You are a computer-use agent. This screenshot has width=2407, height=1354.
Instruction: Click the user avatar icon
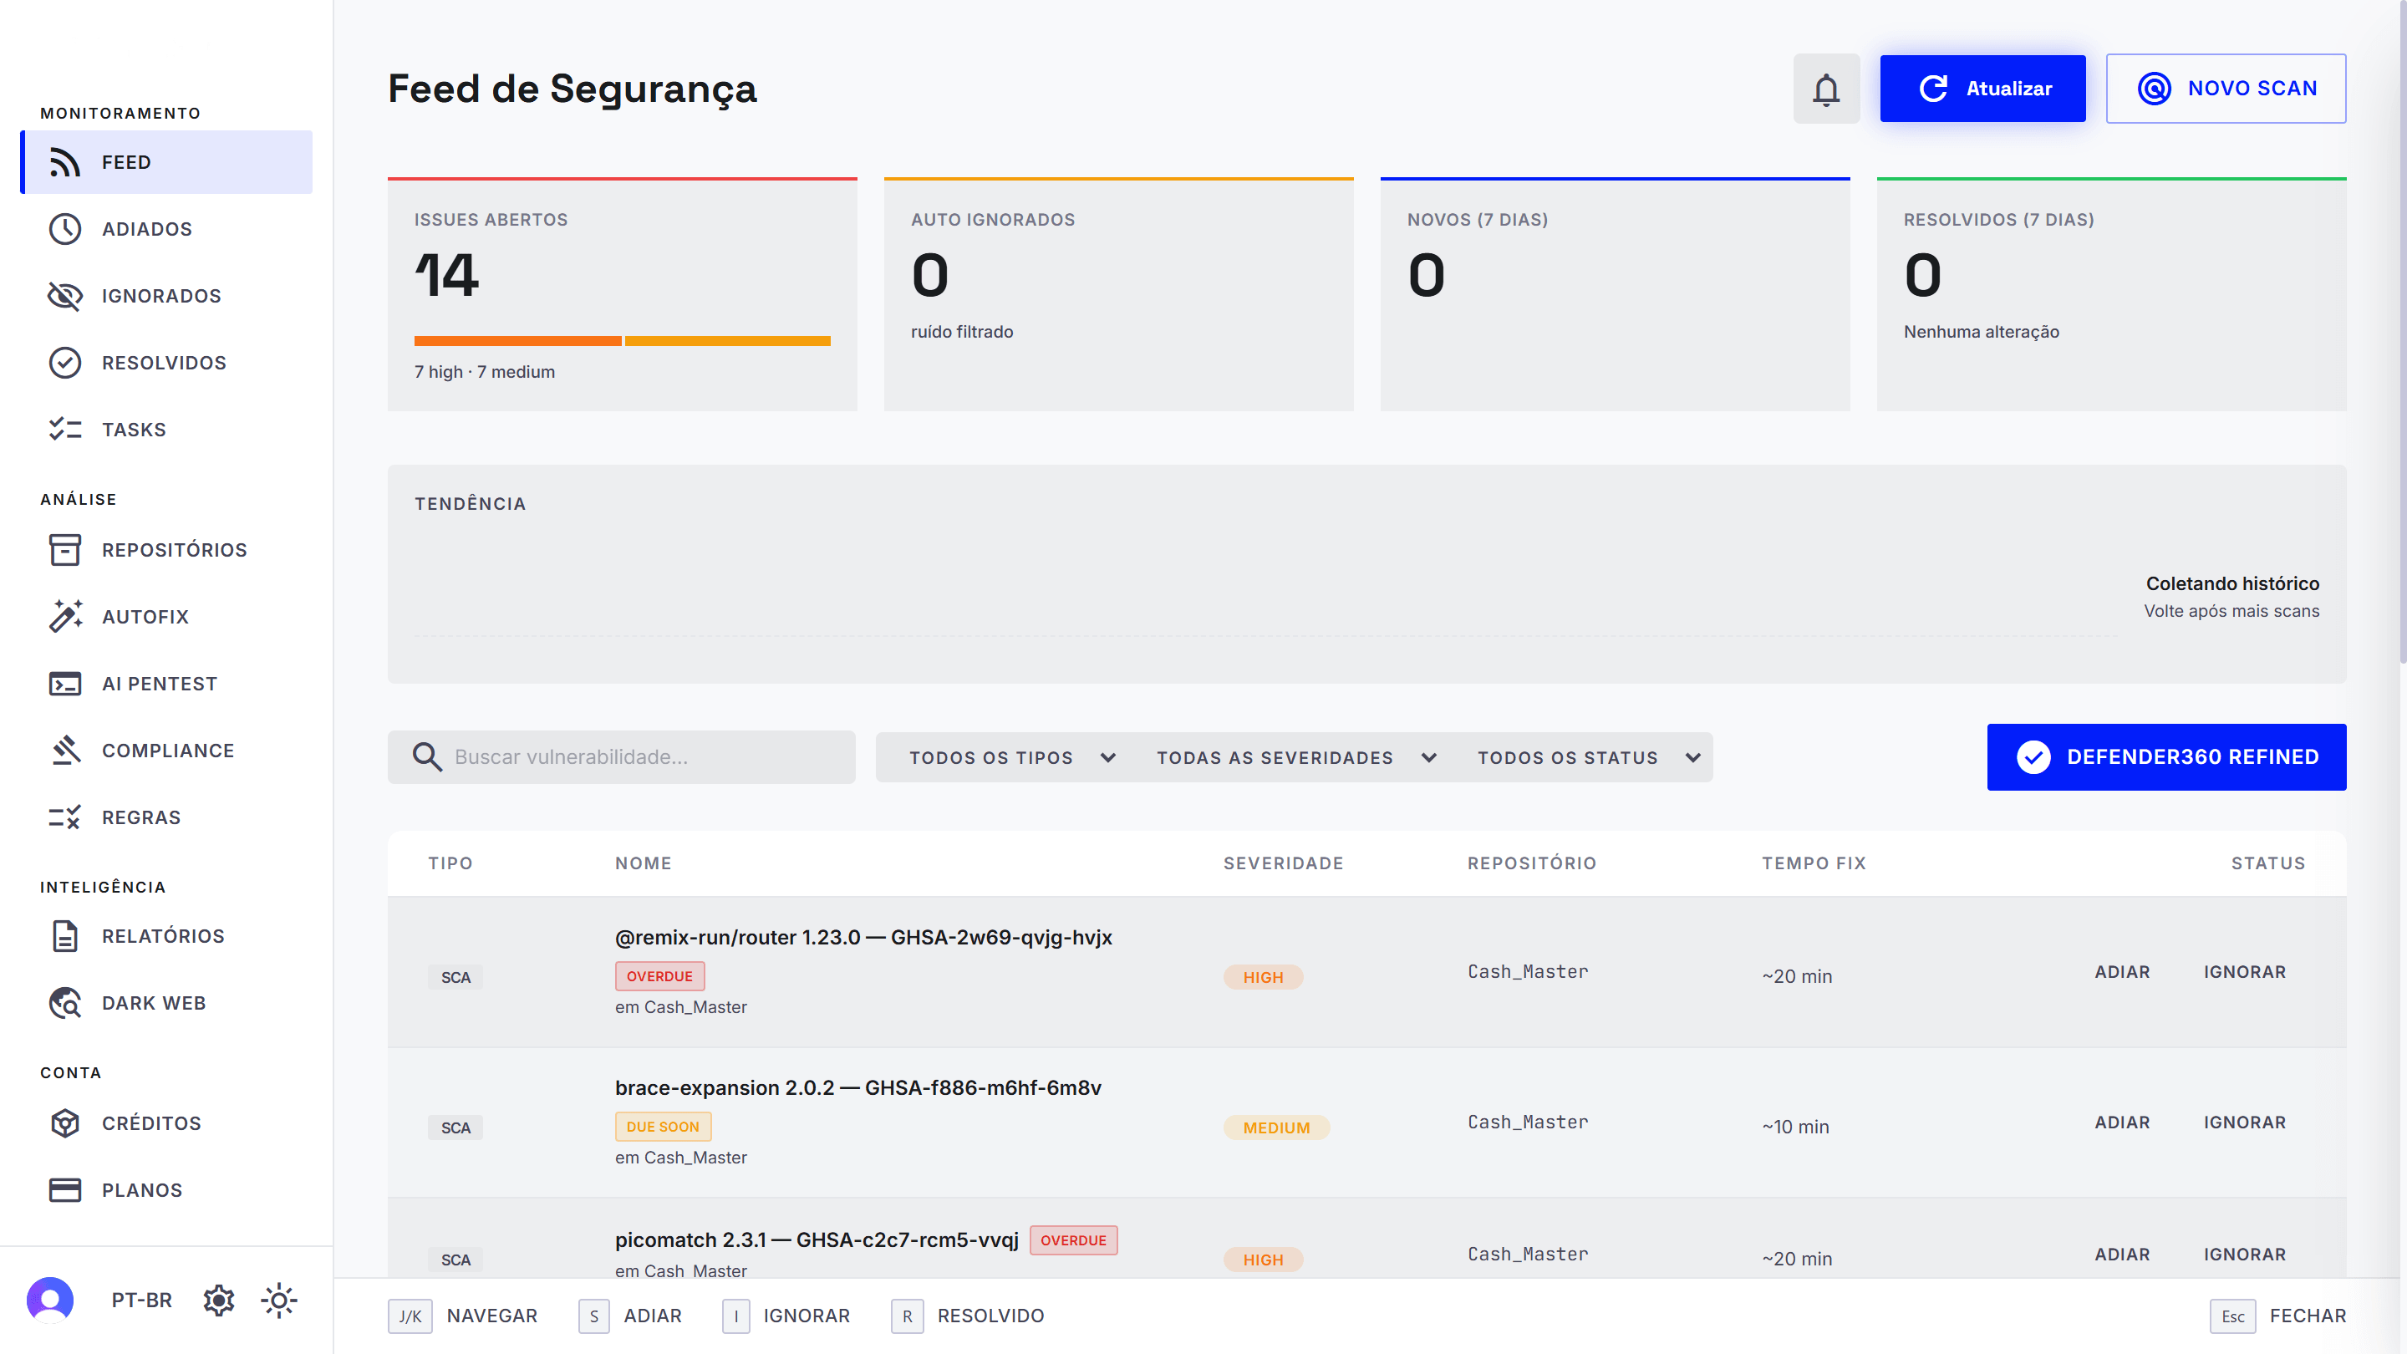(x=50, y=1300)
